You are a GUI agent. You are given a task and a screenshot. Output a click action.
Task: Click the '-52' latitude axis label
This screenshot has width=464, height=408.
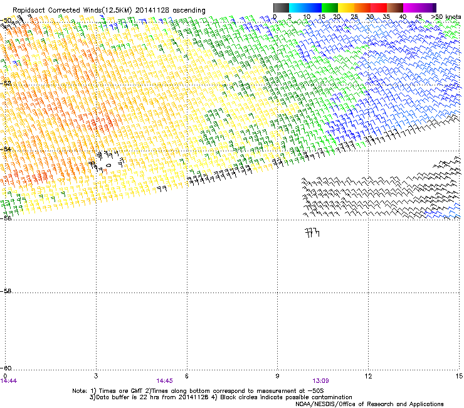point(6,83)
